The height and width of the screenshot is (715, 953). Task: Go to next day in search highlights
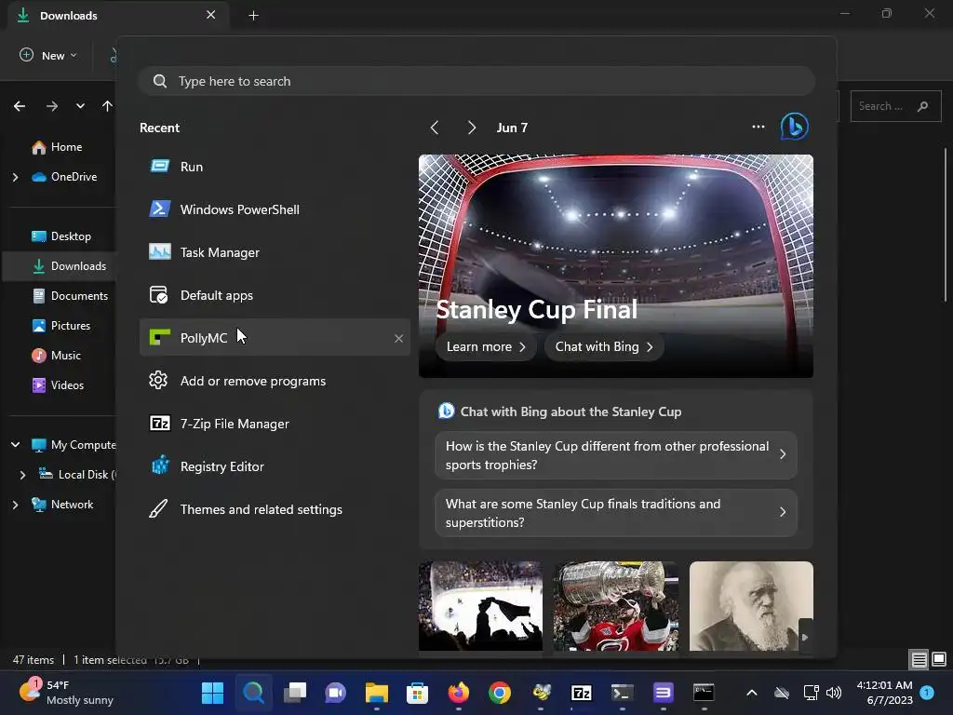(472, 128)
